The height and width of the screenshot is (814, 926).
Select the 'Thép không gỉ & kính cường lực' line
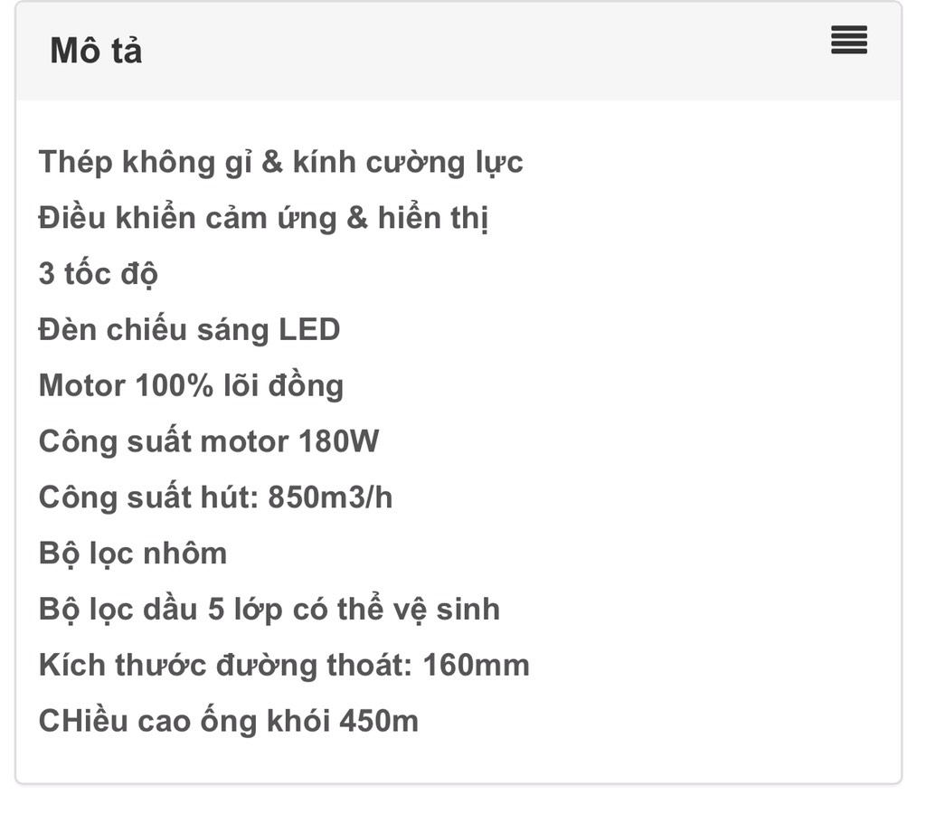280,163
